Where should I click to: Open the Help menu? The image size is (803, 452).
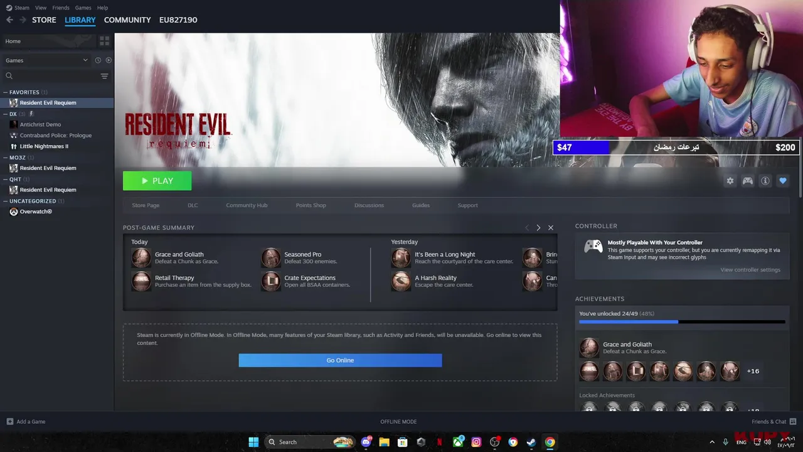(102, 8)
